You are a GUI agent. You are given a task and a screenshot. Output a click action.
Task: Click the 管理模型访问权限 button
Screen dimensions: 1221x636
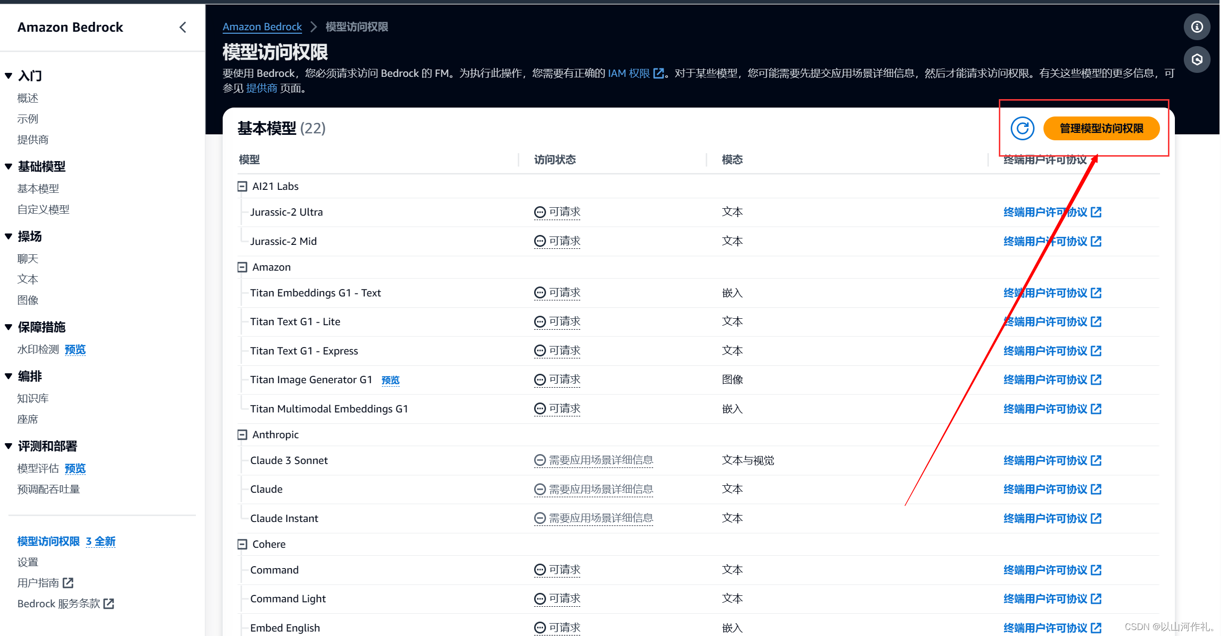point(1101,129)
